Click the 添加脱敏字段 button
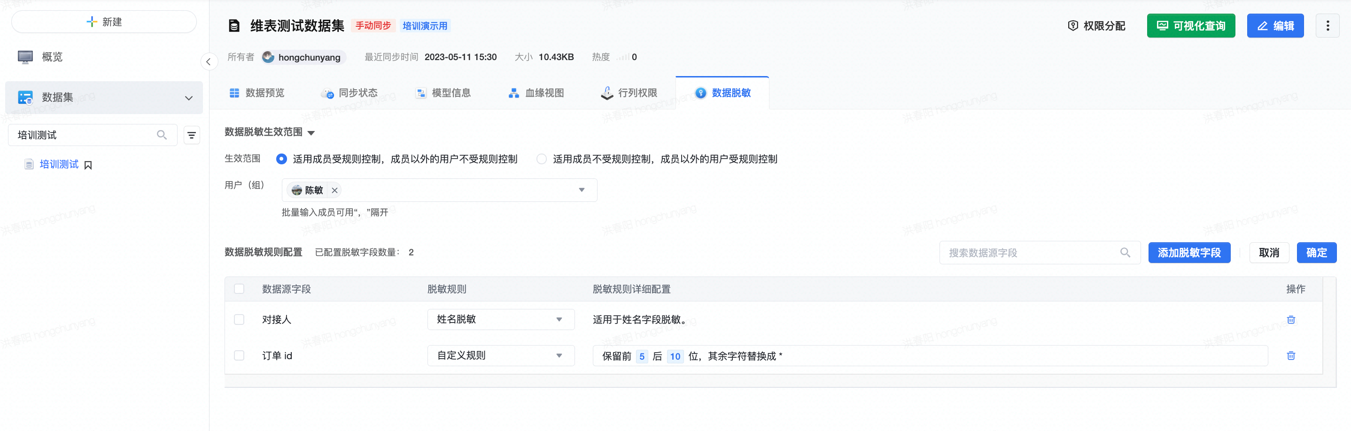The height and width of the screenshot is (431, 1351). coord(1189,253)
